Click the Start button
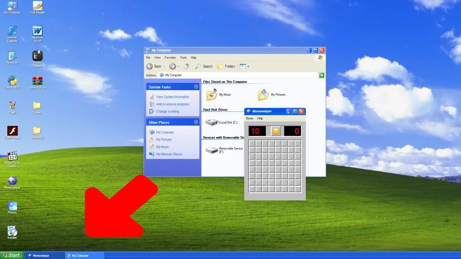461x259 pixels. click(12, 255)
